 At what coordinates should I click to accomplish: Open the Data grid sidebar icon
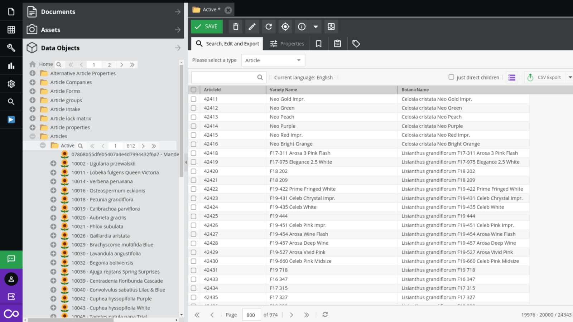click(11, 30)
